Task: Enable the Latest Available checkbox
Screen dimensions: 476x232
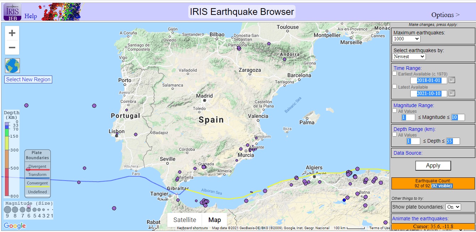Action: [395, 87]
